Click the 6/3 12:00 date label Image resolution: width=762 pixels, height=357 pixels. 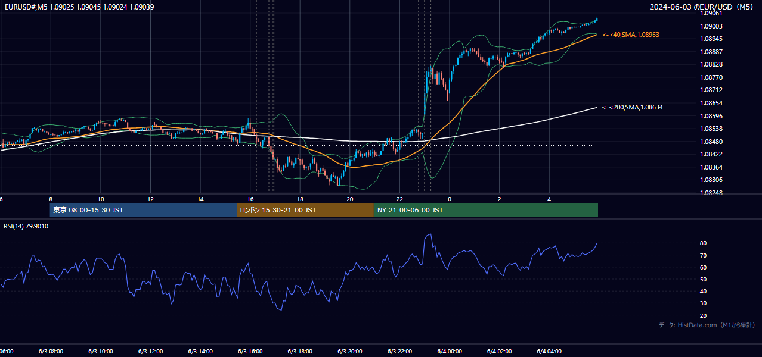pos(151,351)
